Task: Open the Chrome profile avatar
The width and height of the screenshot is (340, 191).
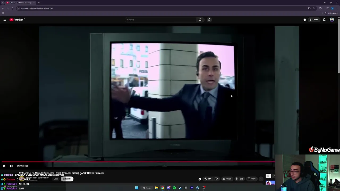Action: tap(332, 8)
